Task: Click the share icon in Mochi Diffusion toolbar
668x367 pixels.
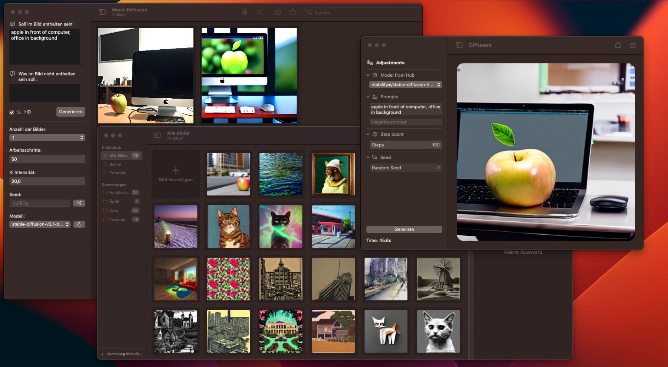Action: pos(293,12)
